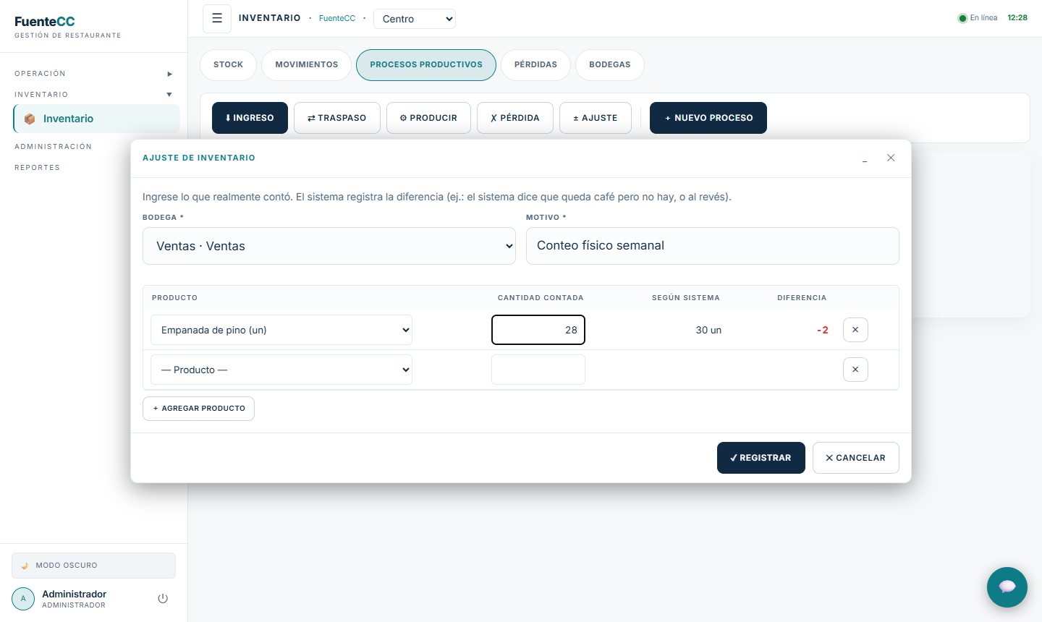The image size is (1042, 622).
Task: Open the Centro location dropdown
Action: tap(415, 19)
